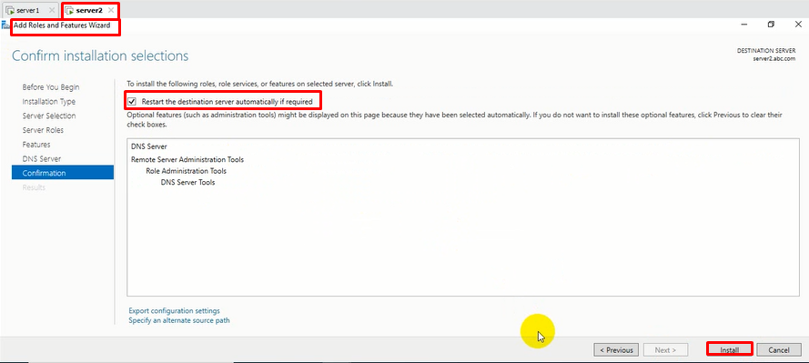Click the Install button
This screenshot has height=363, width=809.
(x=730, y=349)
